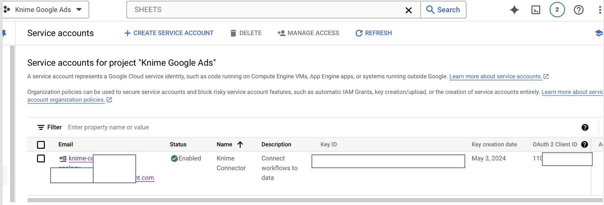Click Key creation date column header
This screenshot has height=205, width=604.
pos(494,144)
